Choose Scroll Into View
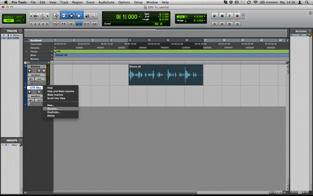313x196 pixels. (x=61, y=98)
